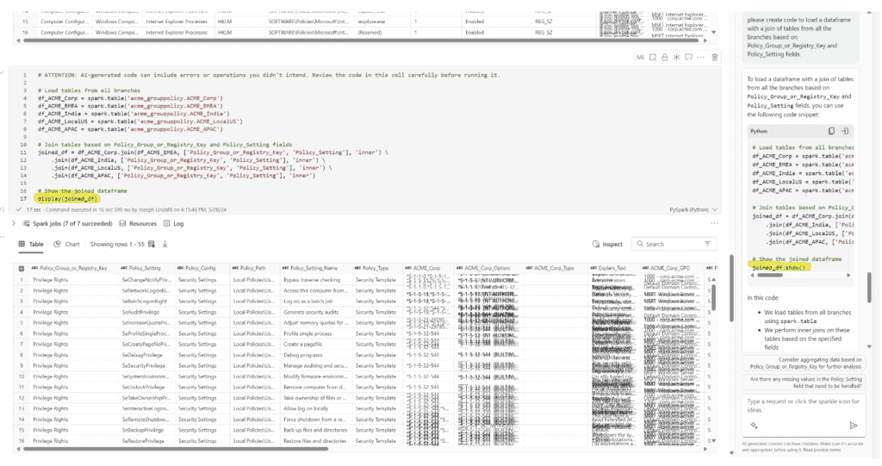Freeze the cell using the snowflake icon
Viewport: 882px width, 466px height.
click(x=676, y=58)
